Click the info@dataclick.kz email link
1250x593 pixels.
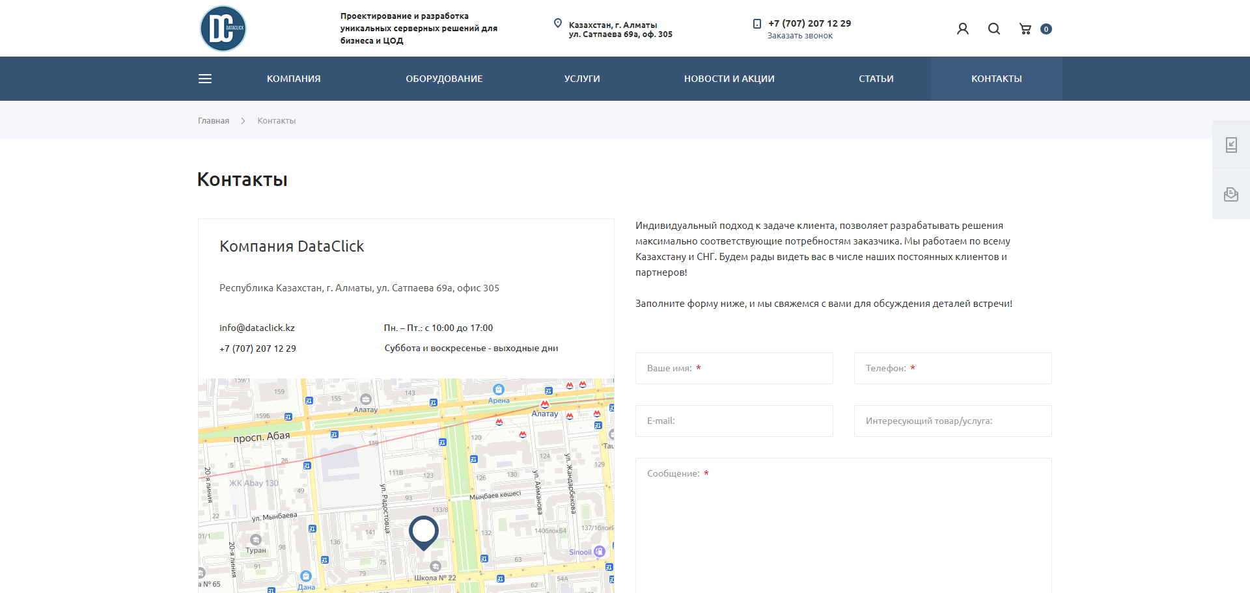click(257, 328)
